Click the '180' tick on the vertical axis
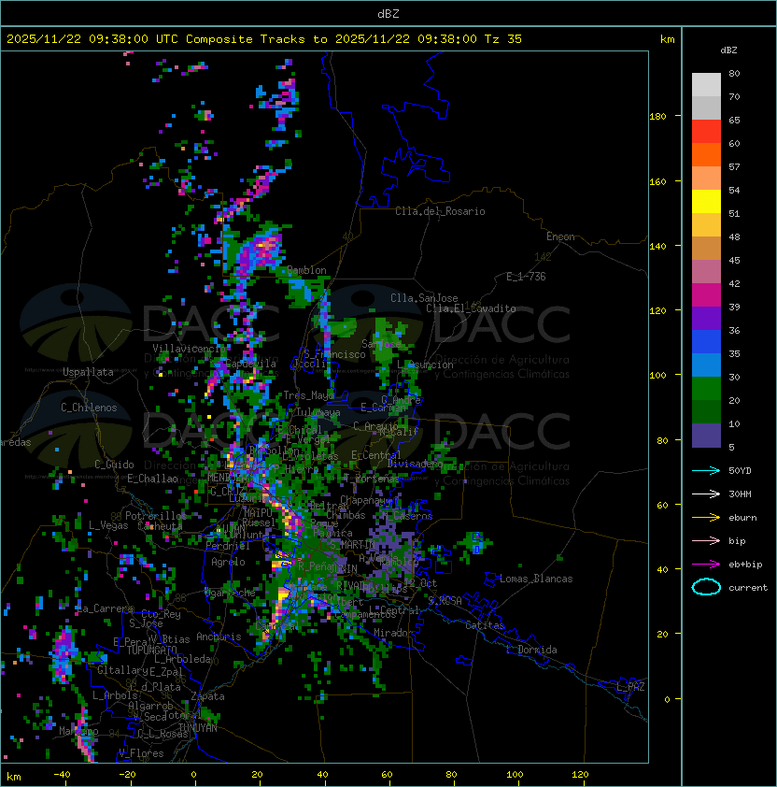Screen dimensions: 777x787 click(x=657, y=117)
